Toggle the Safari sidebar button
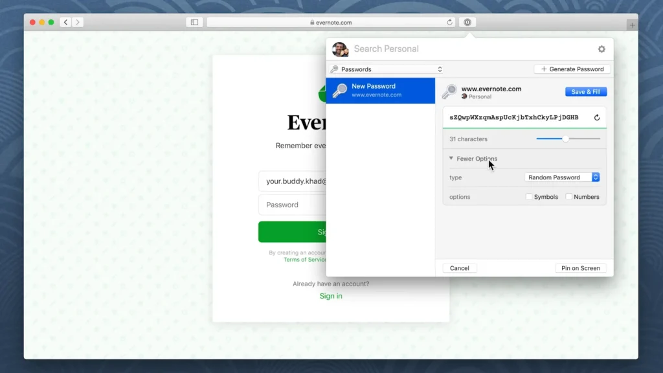This screenshot has width=663, height=373. pos(194,23)
